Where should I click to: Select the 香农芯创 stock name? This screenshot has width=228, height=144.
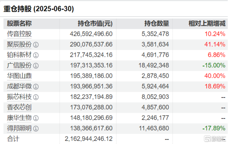point(19,107)
